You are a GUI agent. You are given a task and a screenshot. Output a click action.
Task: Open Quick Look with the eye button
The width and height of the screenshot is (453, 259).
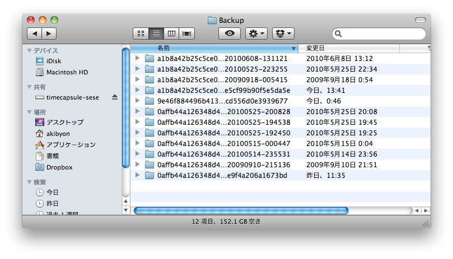230,34
